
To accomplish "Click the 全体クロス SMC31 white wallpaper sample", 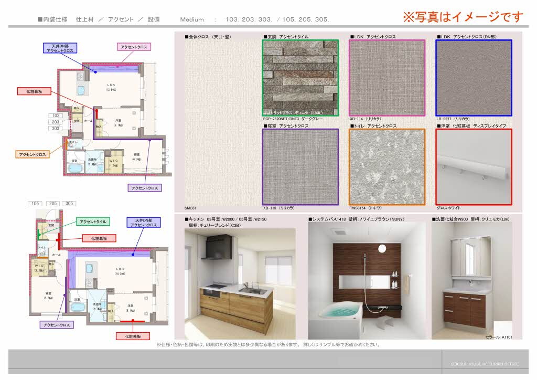I will [222, 122].
